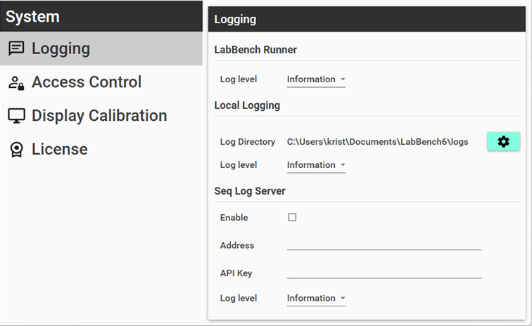The image size is (532, 326).
Task: Click the LabBench Runner dropdown arrow
Action: click(x=343, y=79)
